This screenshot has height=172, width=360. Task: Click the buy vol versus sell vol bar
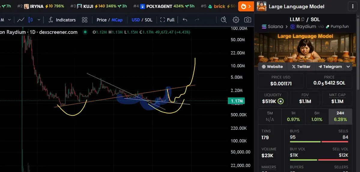pos(319,160)
